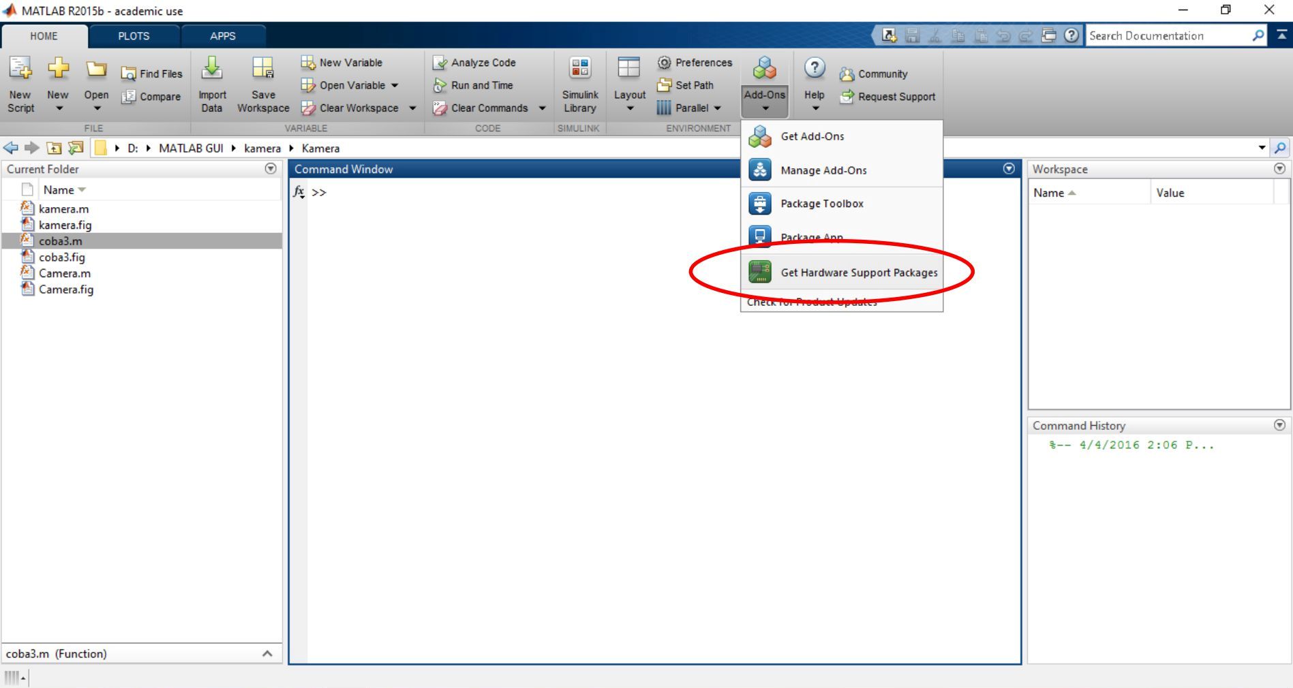Expand the Layout dropdown
This screenshot has height=688, width=1293.
tap(629, 108)
